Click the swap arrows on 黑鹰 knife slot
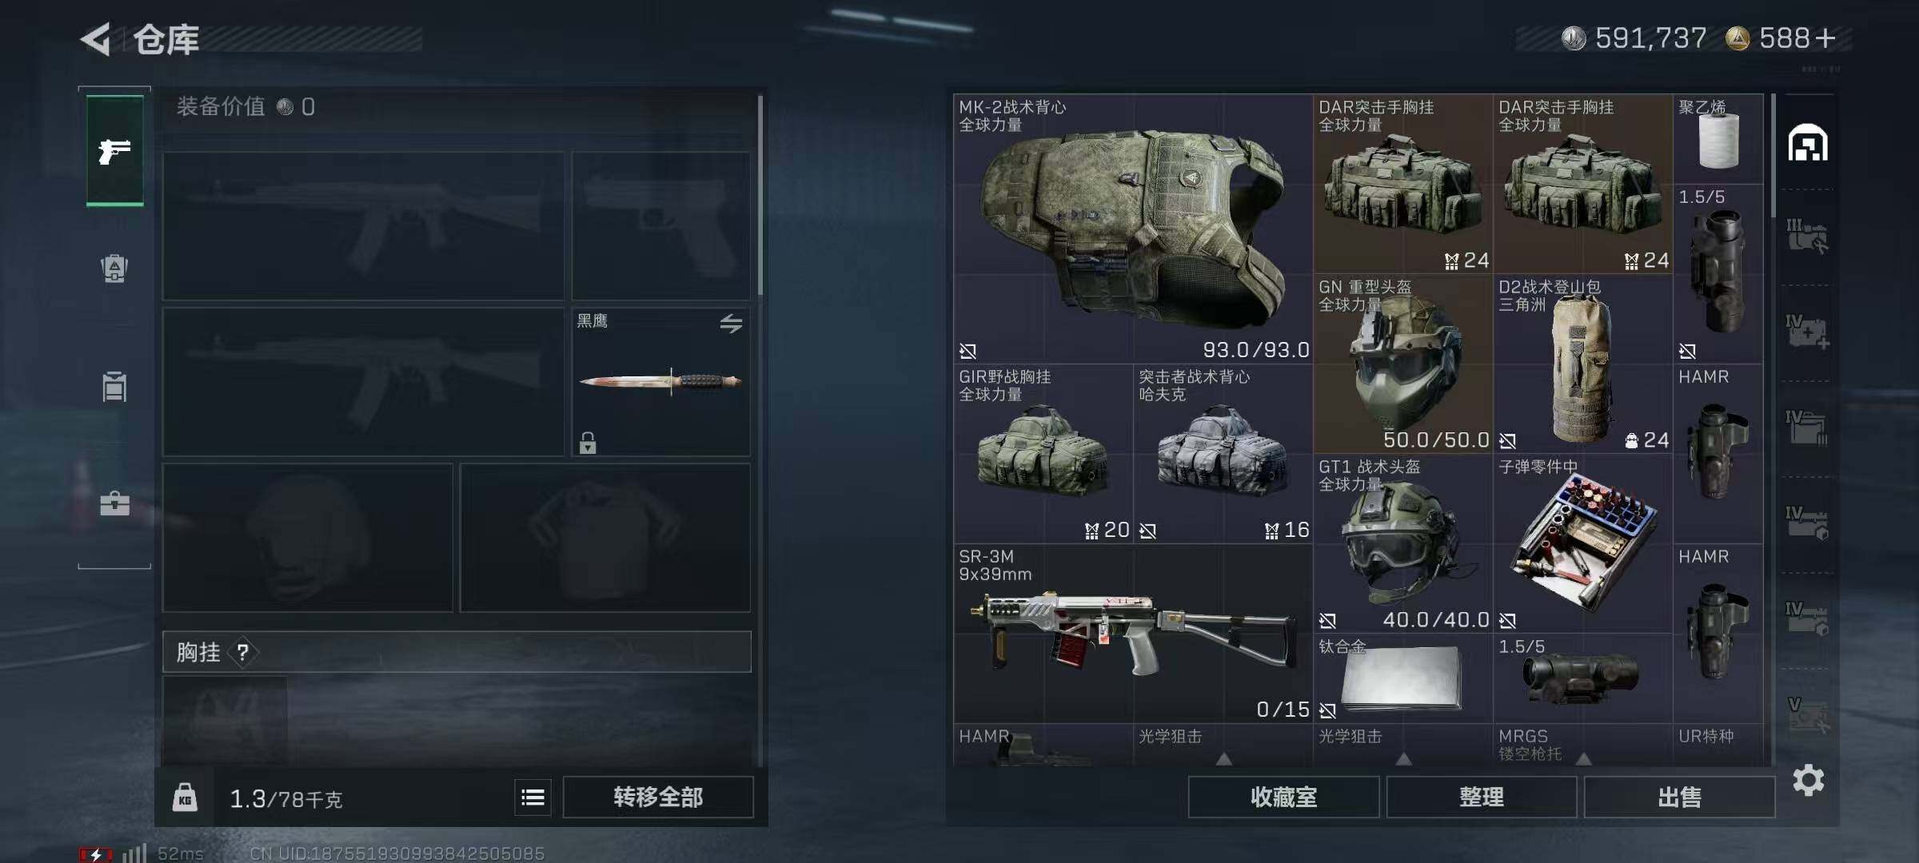Screen dimensions: 1919x863 (731, 324)
